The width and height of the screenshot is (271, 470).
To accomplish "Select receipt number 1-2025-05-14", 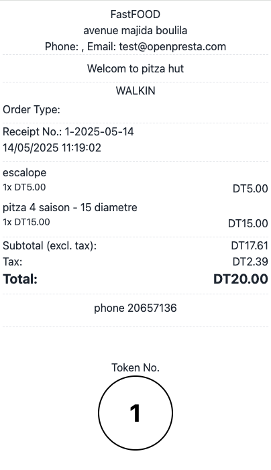I will click(x=99, y=131).
